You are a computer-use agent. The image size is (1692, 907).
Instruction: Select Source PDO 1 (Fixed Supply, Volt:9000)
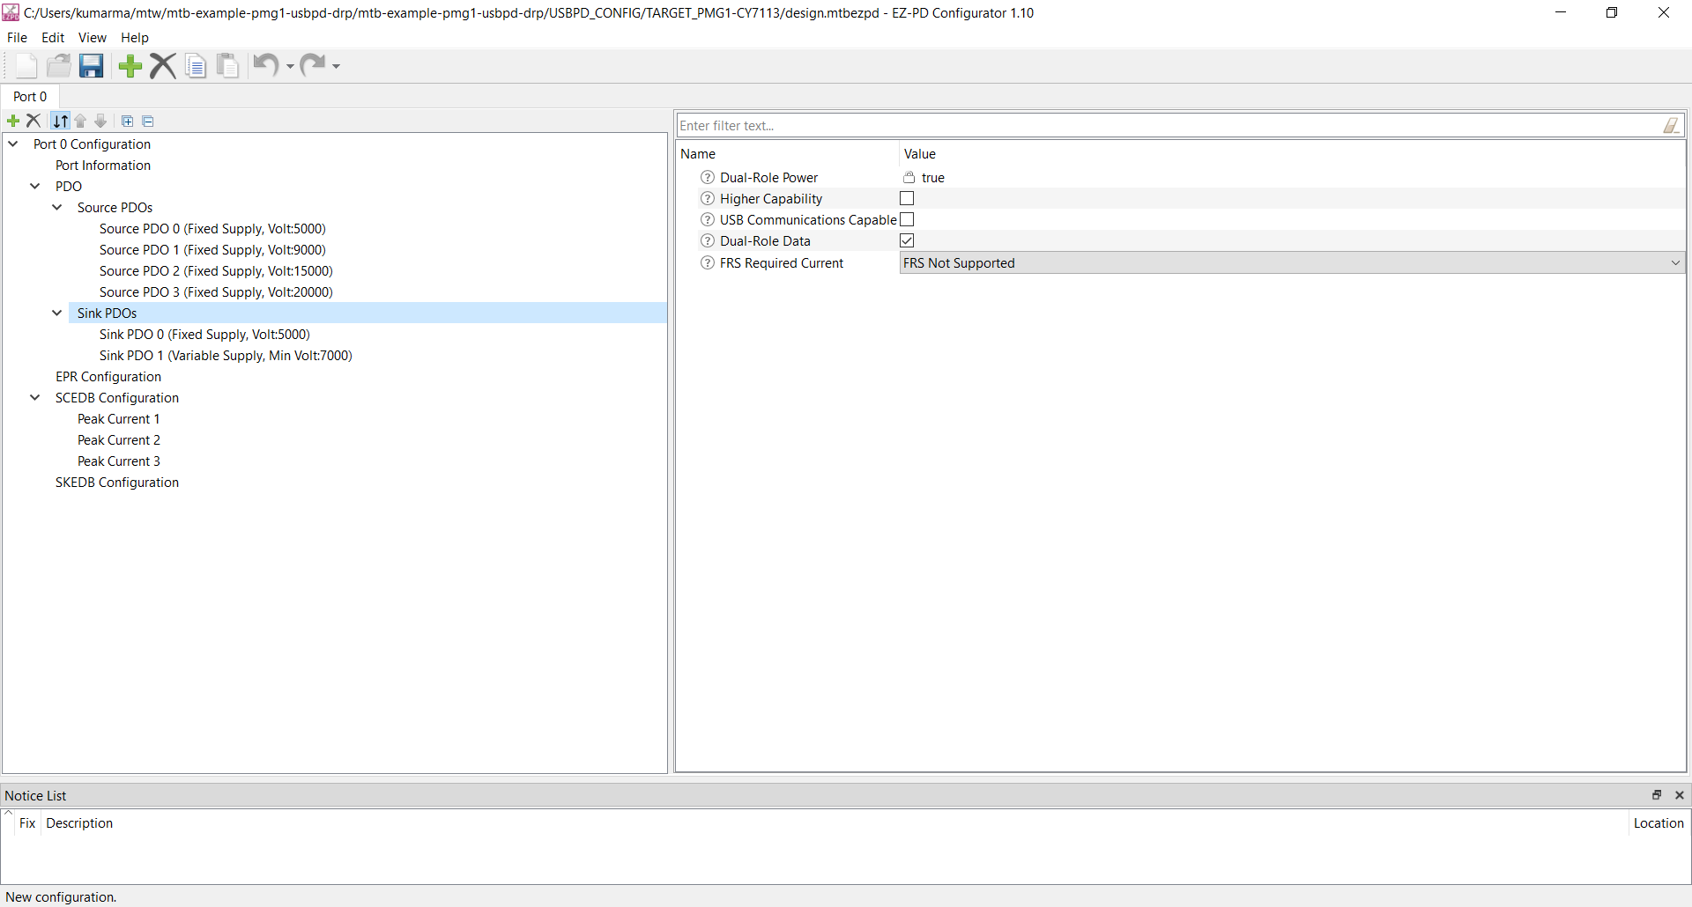click(x=212, y=250)
